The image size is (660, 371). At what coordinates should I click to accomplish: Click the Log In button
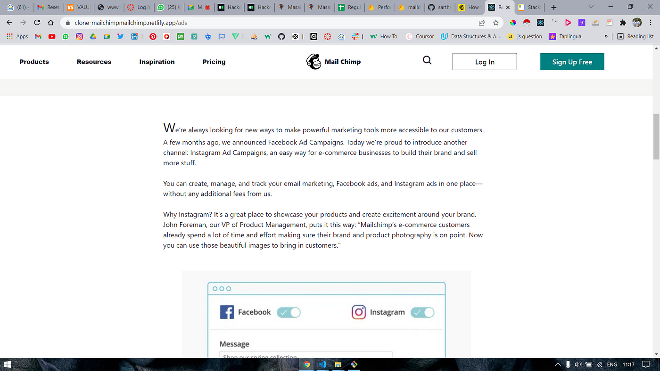485,62
